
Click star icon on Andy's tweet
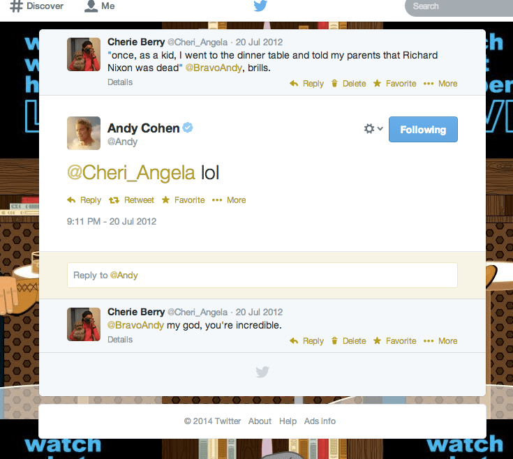click(166, 200)
